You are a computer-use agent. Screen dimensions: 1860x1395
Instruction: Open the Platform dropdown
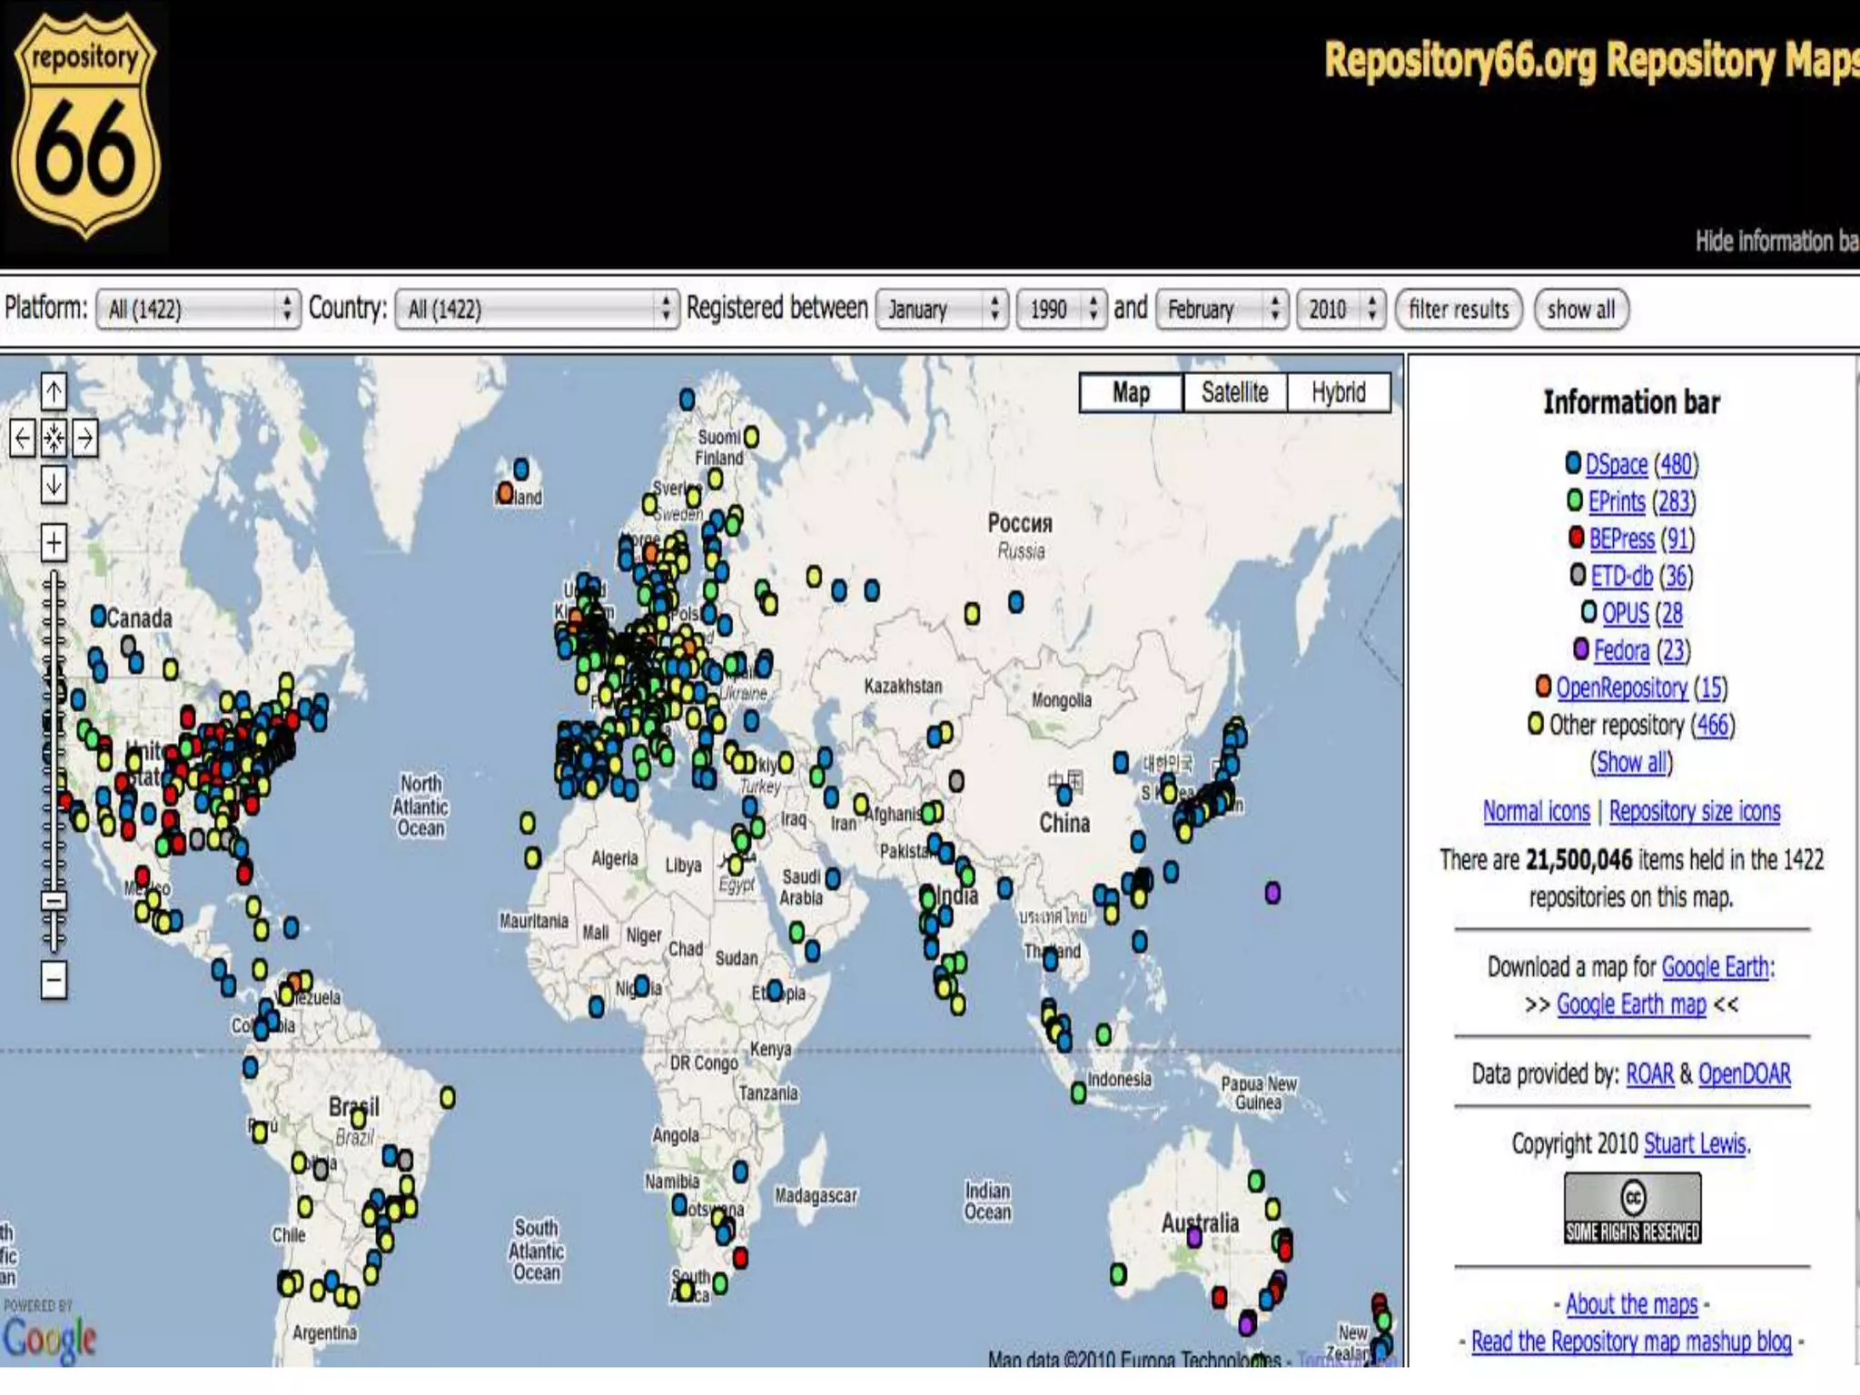(x=198, y=309)
